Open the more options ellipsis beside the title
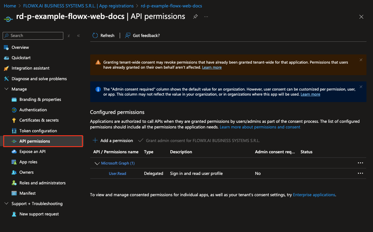373x232 pixels. pyautogui.click(x=206, y=17)
